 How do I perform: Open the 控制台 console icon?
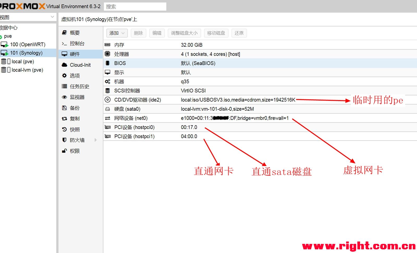click(64, 43)
